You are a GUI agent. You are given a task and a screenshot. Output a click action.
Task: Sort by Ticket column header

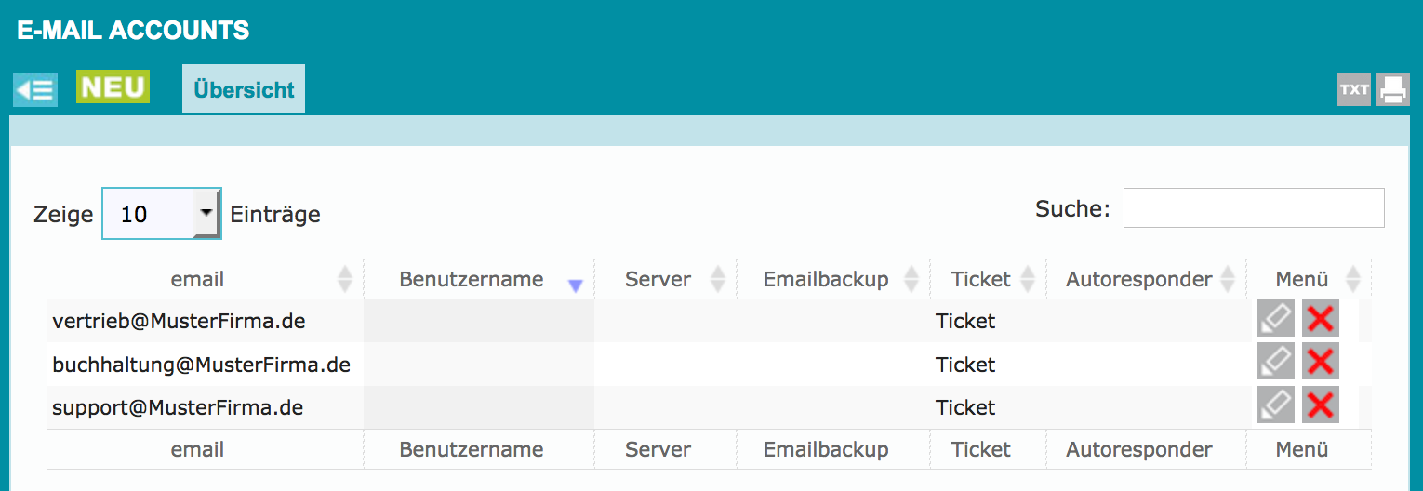(x=980, y=279)
